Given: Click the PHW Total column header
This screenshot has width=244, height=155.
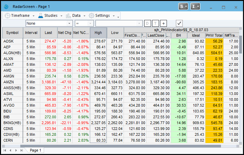Looking at the screenshot, I should pos(214,36).
